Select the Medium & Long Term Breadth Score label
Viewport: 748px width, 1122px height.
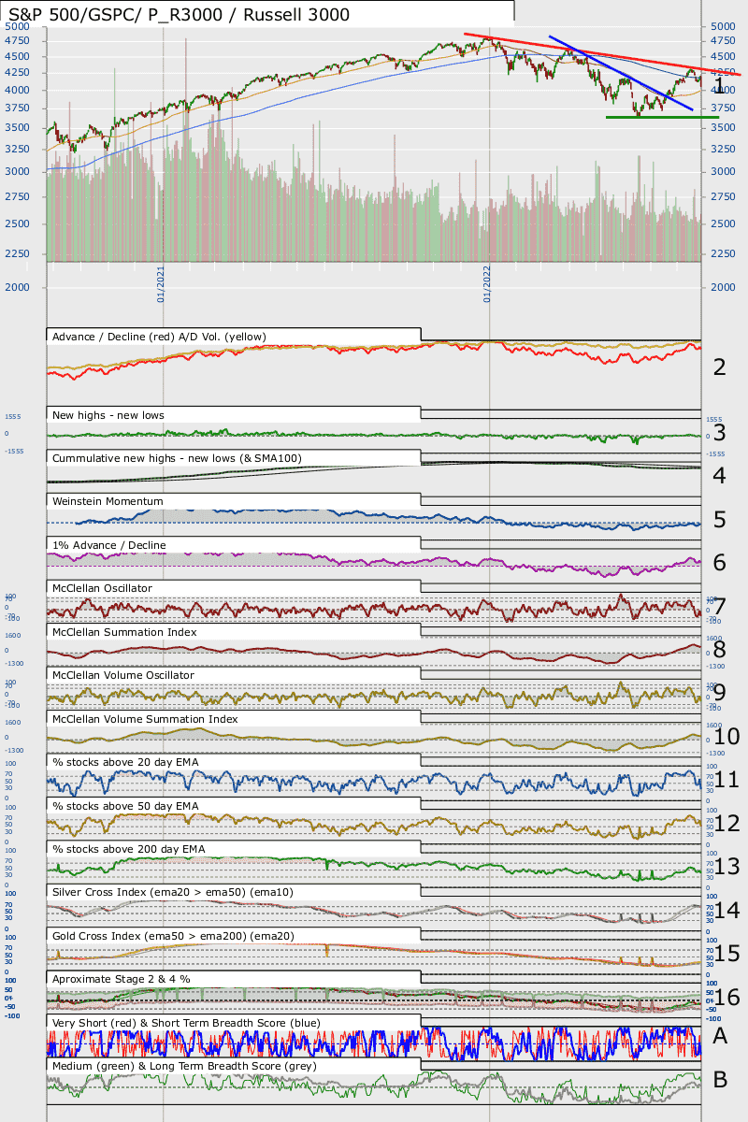point(184,1066)
